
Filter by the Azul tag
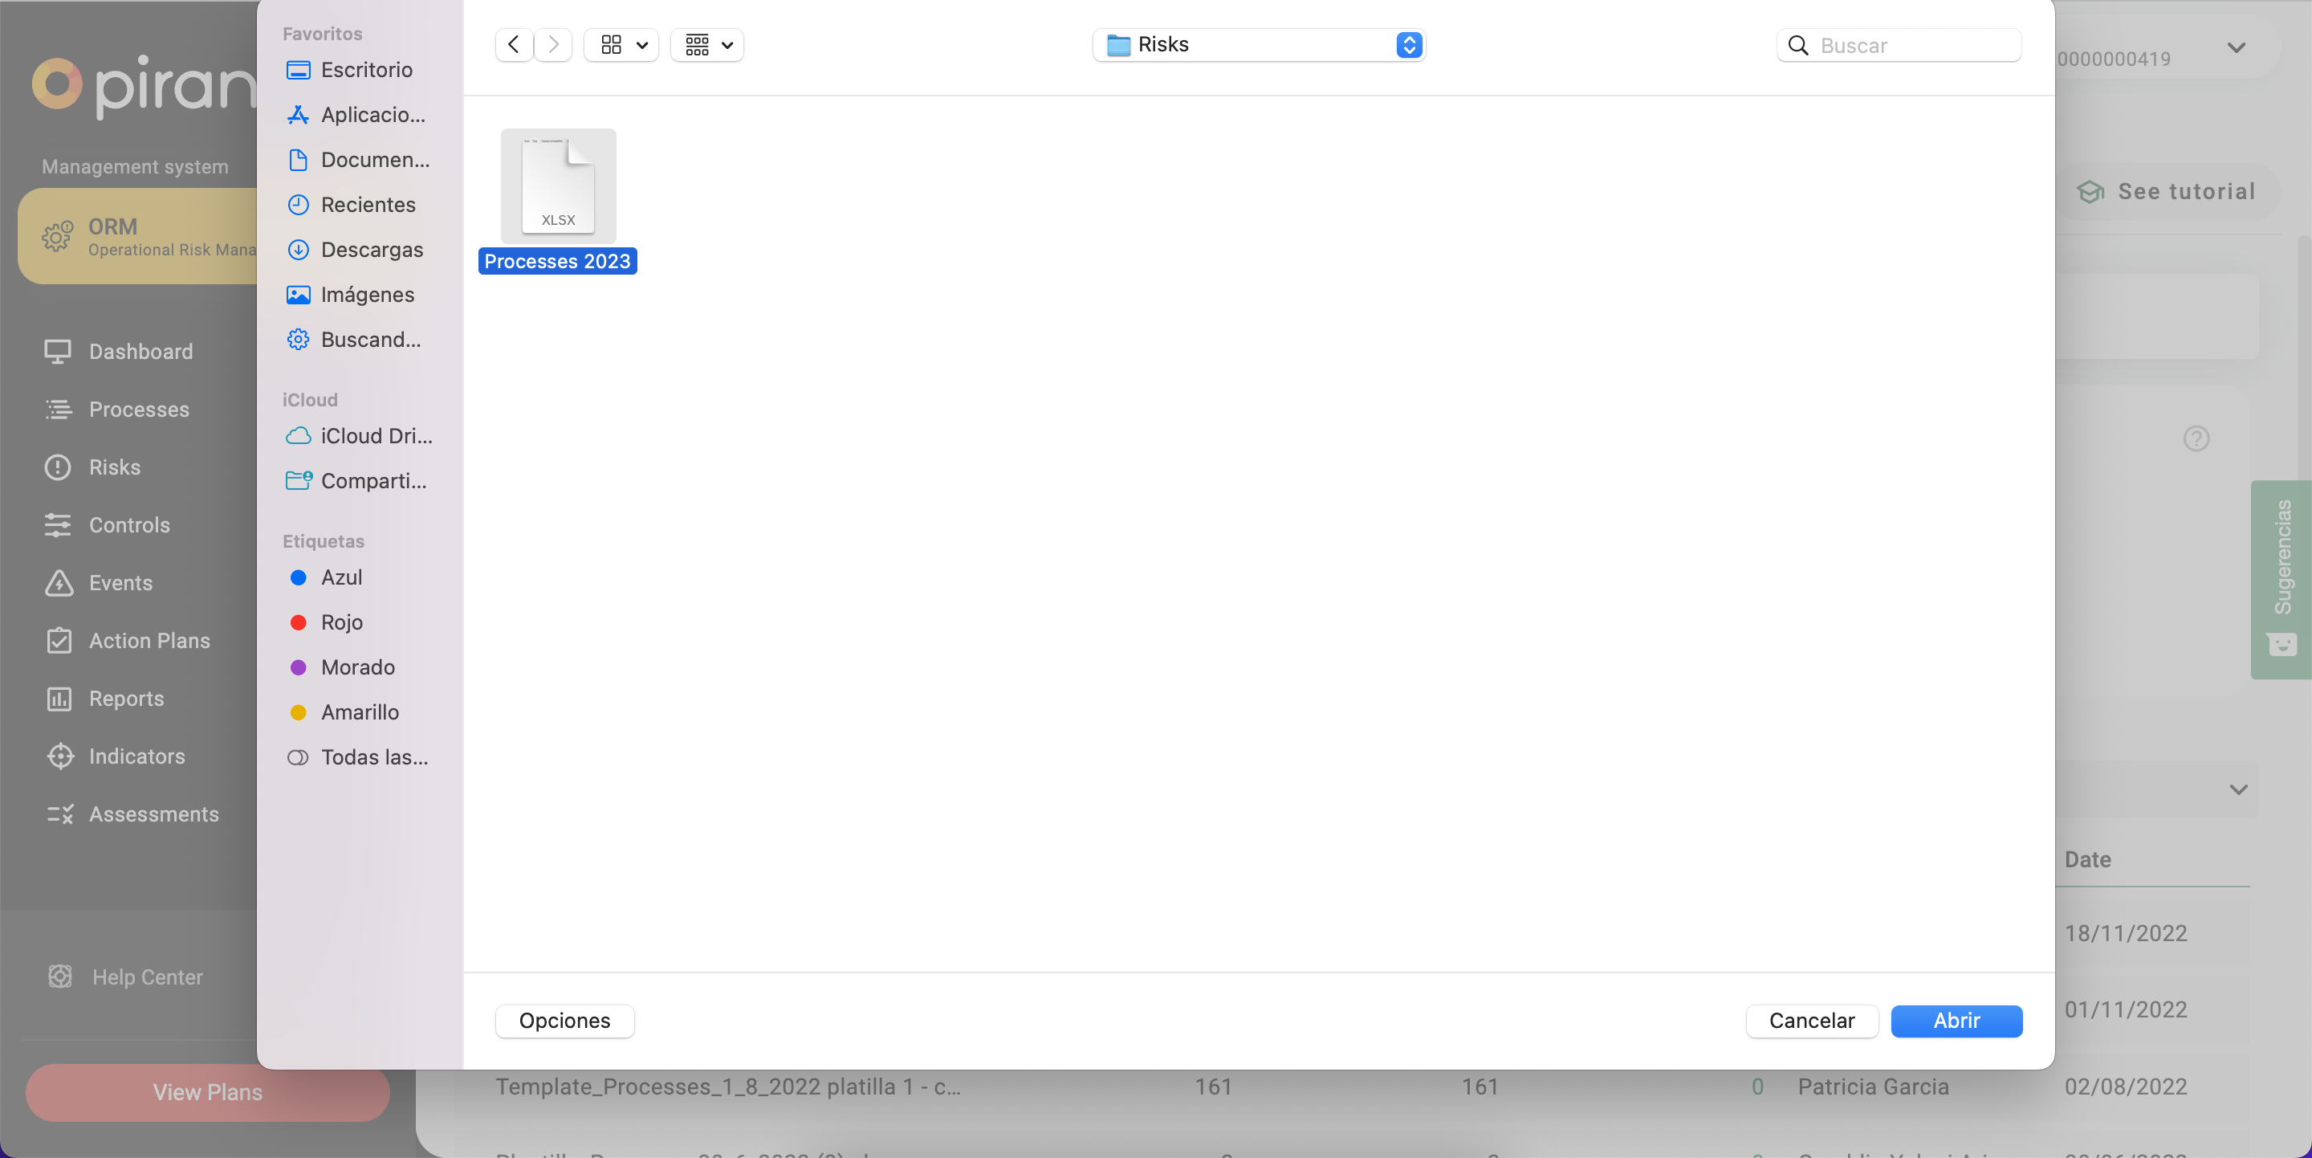point(341,577)
